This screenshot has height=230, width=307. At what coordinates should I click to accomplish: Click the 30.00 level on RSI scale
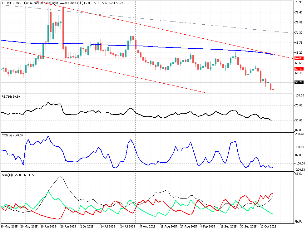tap(299, 120)
